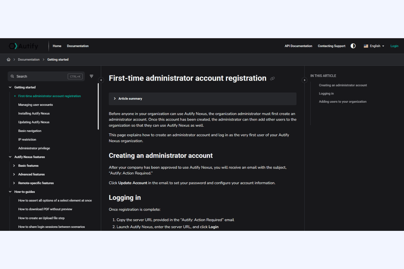Go to the Home menu item

tap(57, 46)
